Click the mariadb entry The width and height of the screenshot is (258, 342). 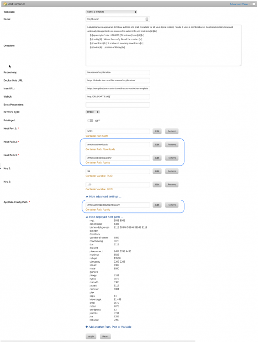pyautogui.click(x=94, y=282)
